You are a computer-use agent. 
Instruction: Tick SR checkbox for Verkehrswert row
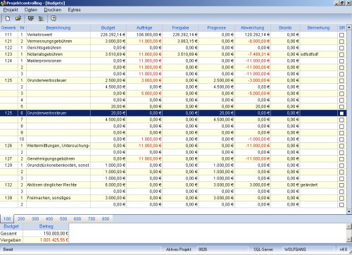341,35
